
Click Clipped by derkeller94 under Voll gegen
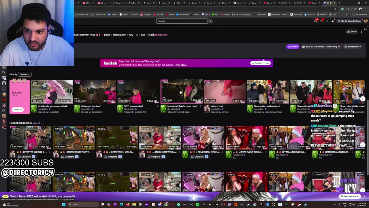92,112
